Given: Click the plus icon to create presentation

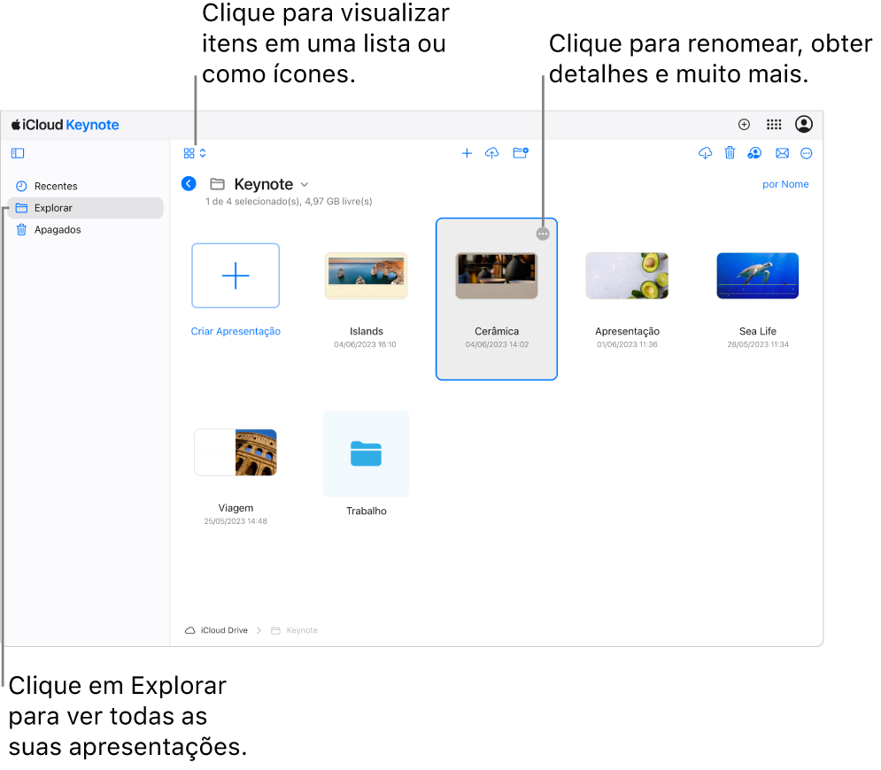Looking at the screenshot, I should (467, 153).
